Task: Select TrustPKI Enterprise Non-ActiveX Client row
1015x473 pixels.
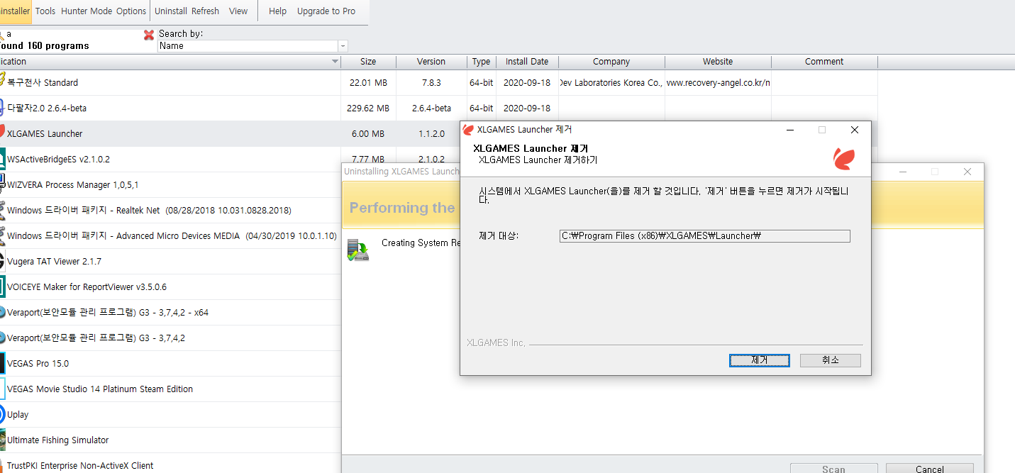Action: (x=170, y=464)
